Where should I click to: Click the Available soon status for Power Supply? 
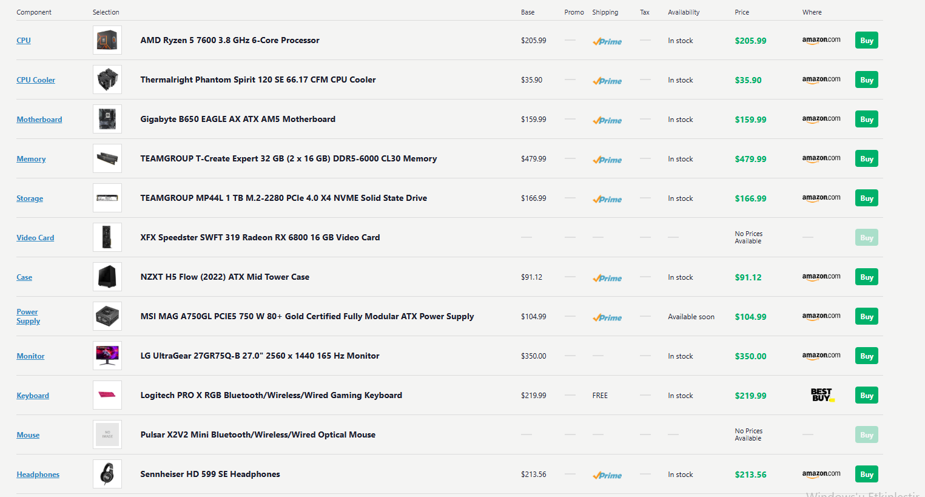point(691,317)
